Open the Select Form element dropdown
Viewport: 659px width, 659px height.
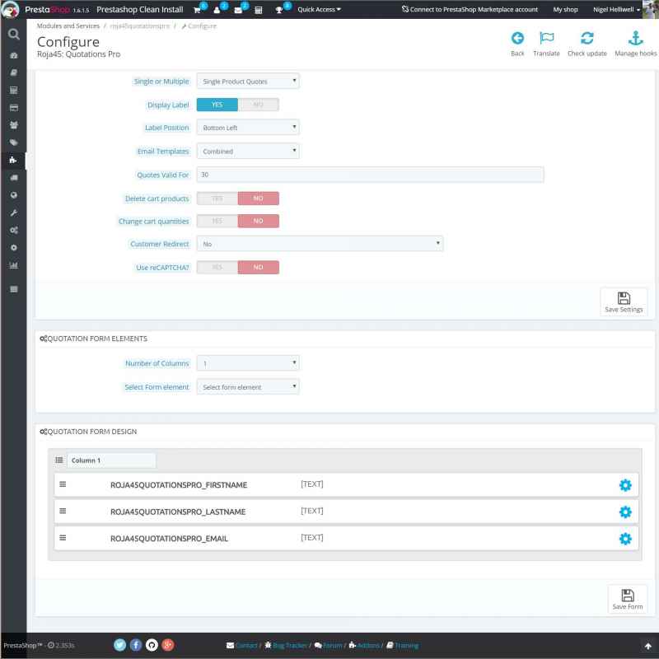click(248, 386)
